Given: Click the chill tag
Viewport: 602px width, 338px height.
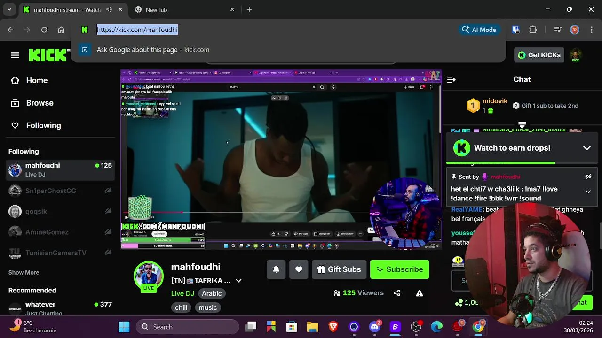Looking at the screenshot, I should pyautogui.click(x=181, y=307).
